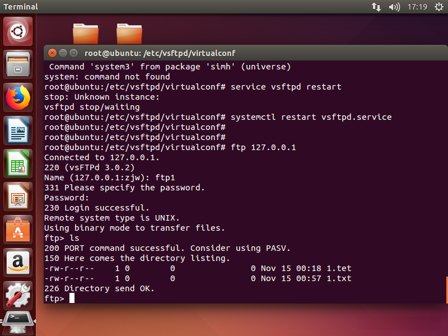
Task: Click the '200 PORT command successful' line
Action: (167, 248)
